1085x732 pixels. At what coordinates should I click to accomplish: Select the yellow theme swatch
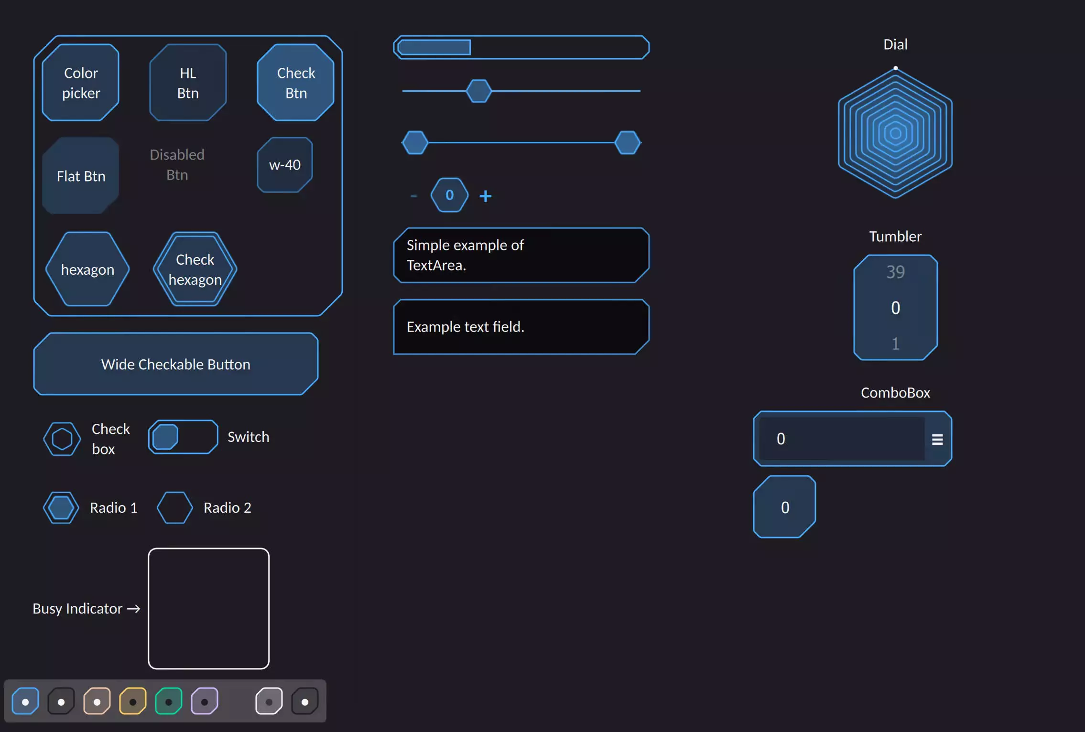133,701
